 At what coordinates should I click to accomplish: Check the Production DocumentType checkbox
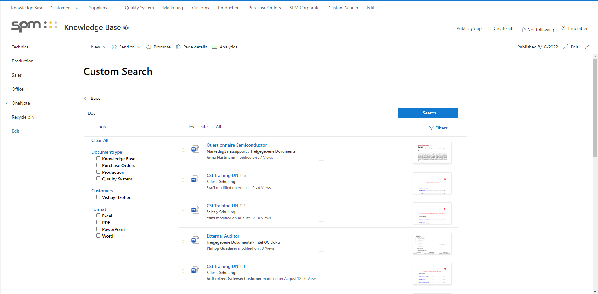(98, 172)
